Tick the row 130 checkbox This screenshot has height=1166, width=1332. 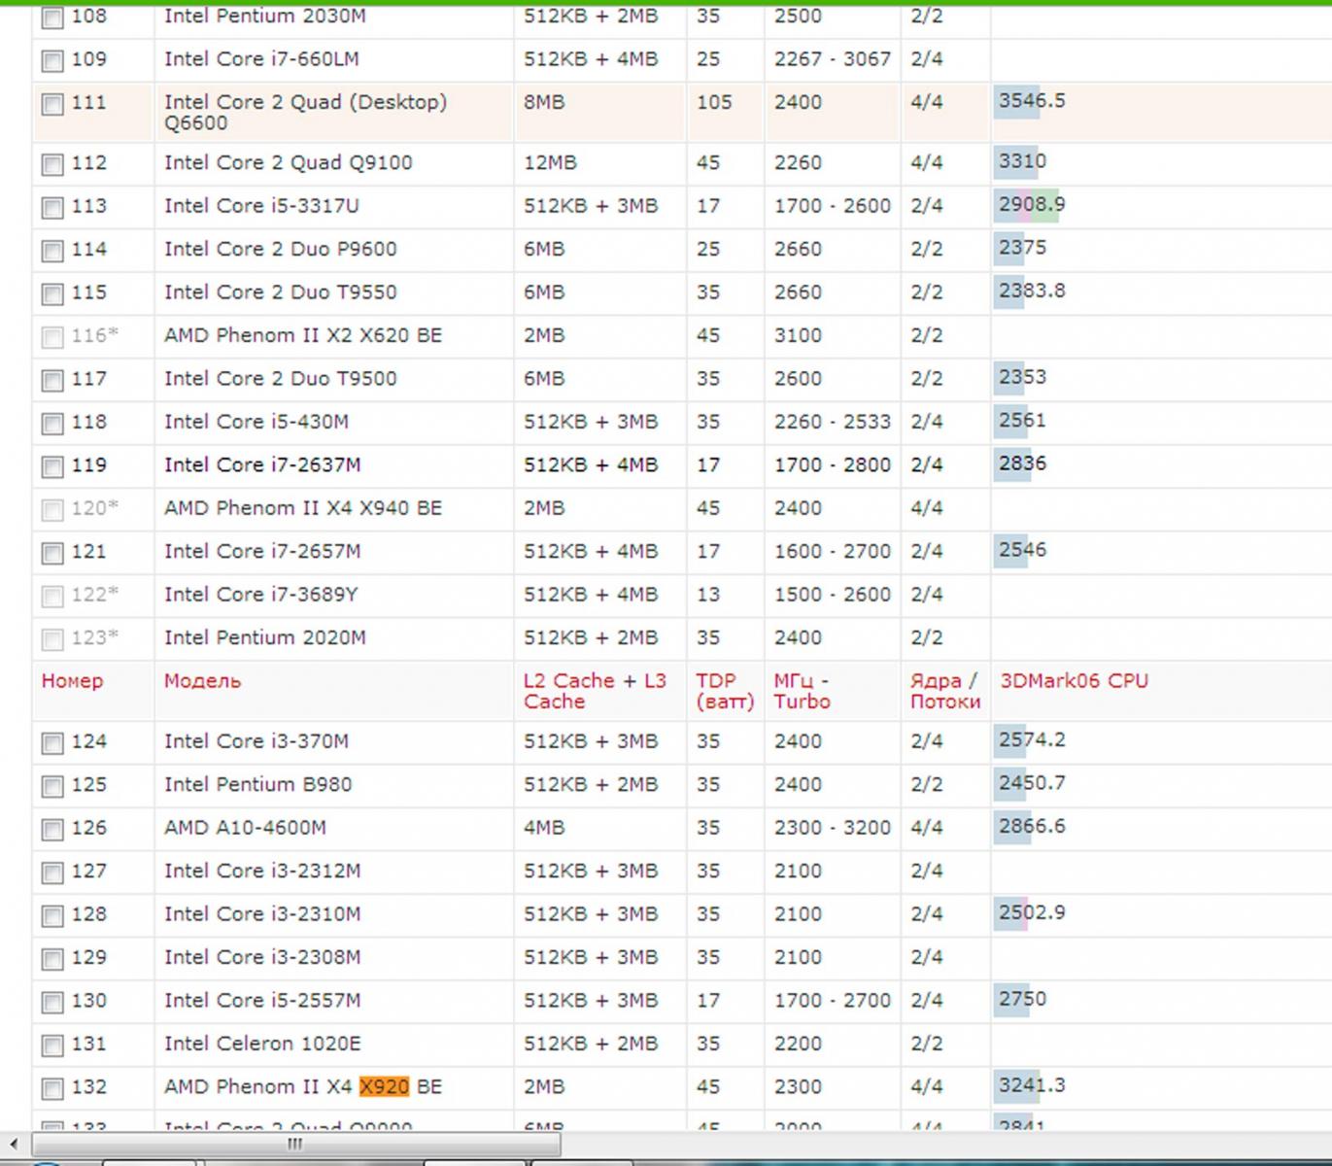click(x=52, y=1002)
